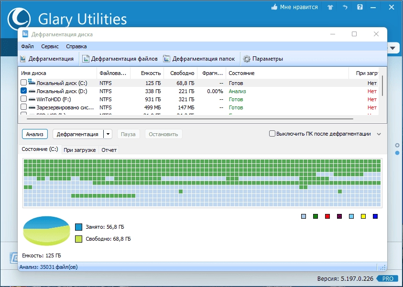This screenshot has width=403, height=287.
Task: Click the Остановить button
Action: click(x=163, y=134)
